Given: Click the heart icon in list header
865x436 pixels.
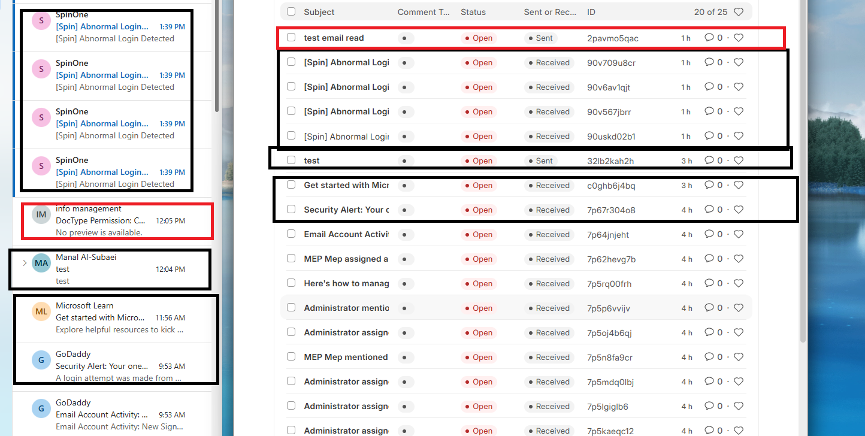Looking at the screenshot, I should pyautogui.click(x=739, y=12).
